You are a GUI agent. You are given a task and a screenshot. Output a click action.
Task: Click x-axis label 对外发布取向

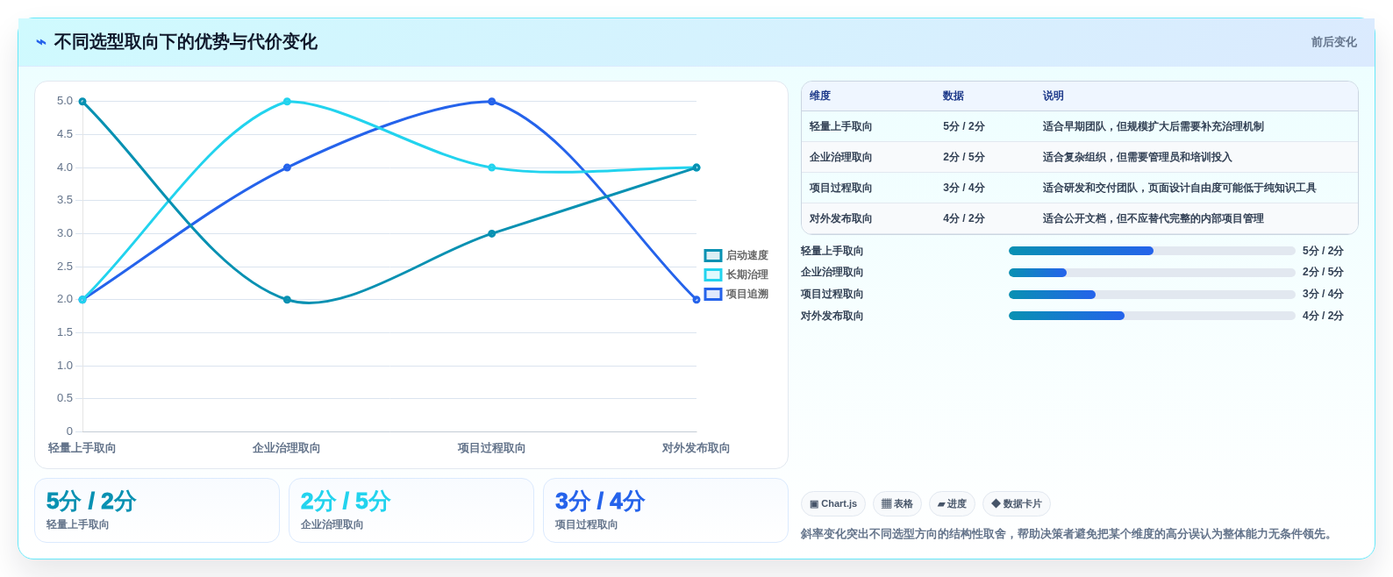click(x=696, y=448)
